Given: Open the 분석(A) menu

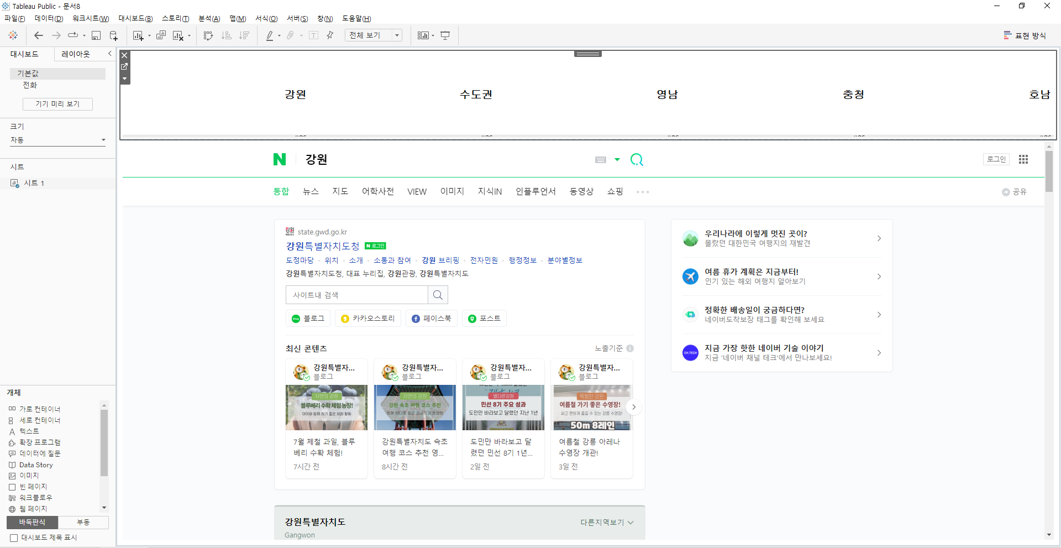Looking at the screenshot, I should (209, 19).
